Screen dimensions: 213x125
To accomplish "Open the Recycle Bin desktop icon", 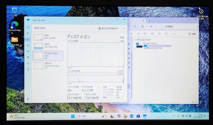I will pos(14,12).
